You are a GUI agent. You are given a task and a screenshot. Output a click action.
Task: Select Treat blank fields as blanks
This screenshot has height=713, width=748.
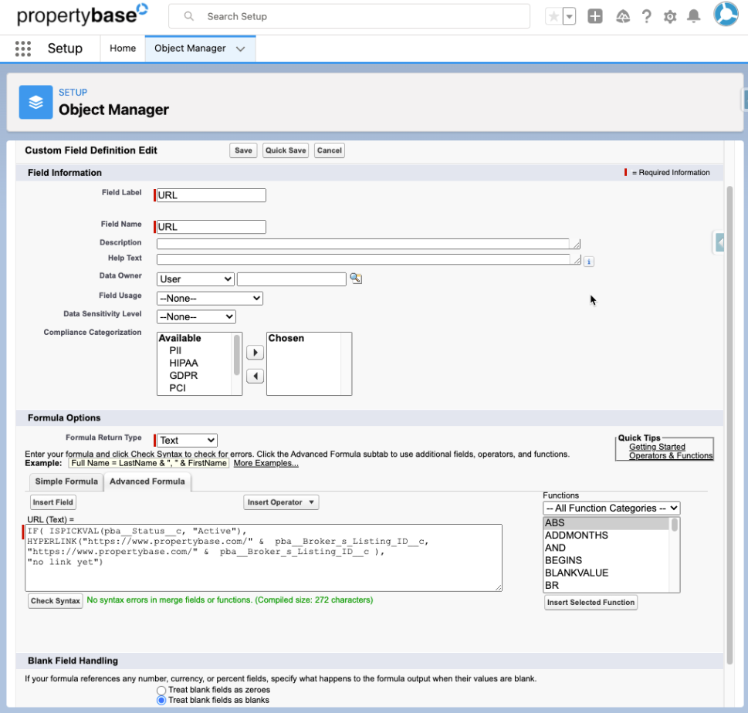161,701
